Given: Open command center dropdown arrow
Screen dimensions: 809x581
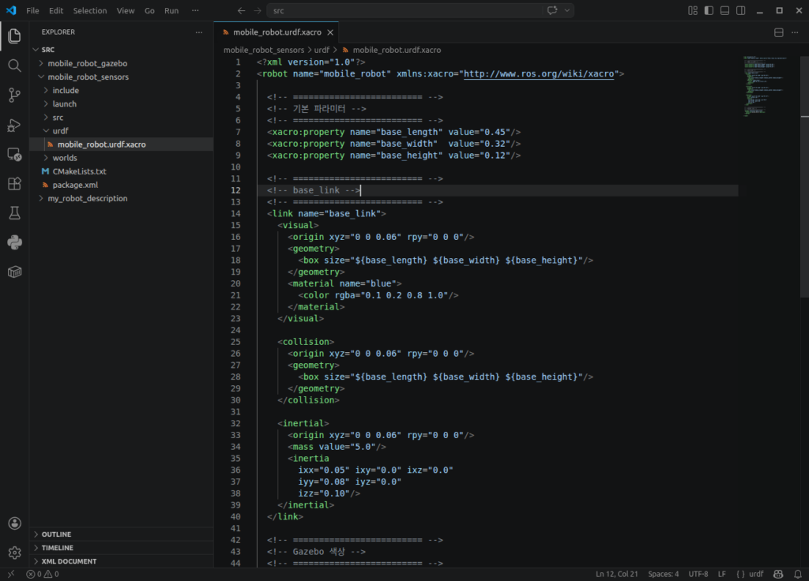Looking at the screenshot, I should pos(567,10).
